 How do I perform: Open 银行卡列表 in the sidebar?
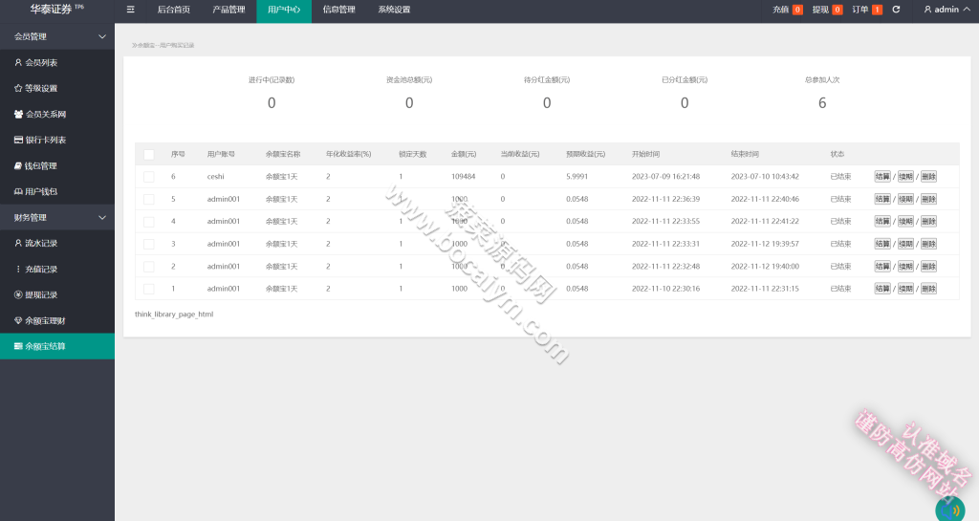57,140
